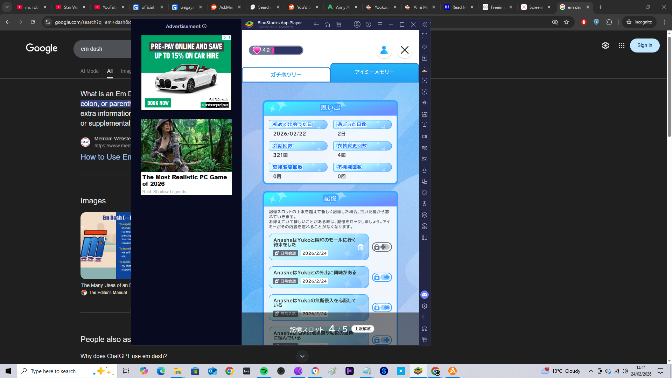This screenshot has width=672, height=378.
Task: Toggle lock on the outing interest memory
Action: pos(381,277)
